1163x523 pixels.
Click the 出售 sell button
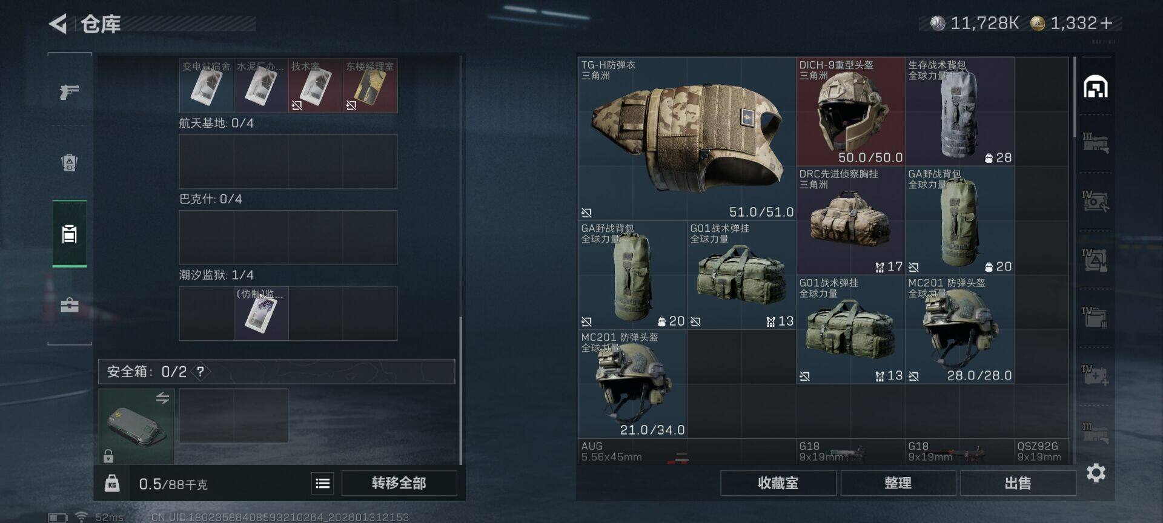pyautogui.click(x=1018, y=483)
